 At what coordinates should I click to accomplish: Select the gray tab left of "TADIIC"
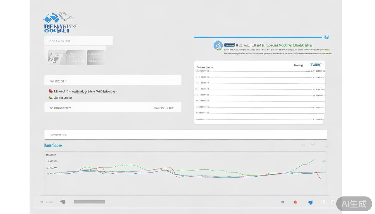299,65
